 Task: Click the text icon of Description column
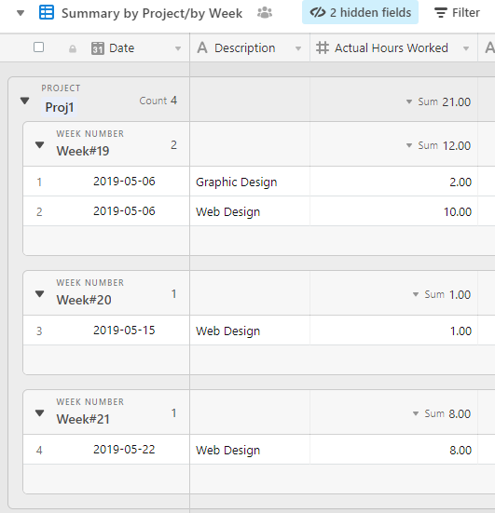[202, 47]
